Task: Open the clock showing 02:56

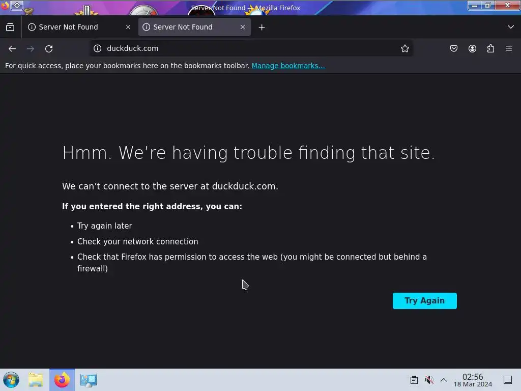Action: click(x=473, y=380)
